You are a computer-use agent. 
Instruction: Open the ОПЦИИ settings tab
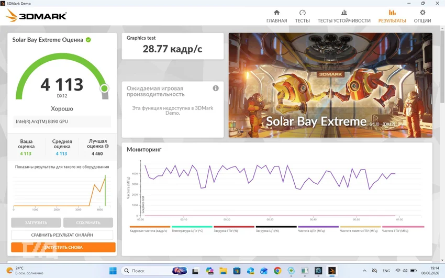tap(422, 16)
